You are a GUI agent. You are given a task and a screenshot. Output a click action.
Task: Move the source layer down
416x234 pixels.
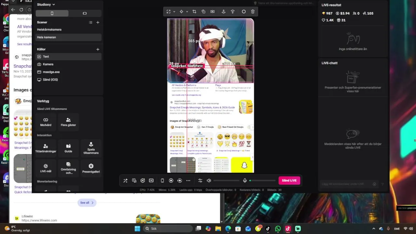[x=233, y=12]
